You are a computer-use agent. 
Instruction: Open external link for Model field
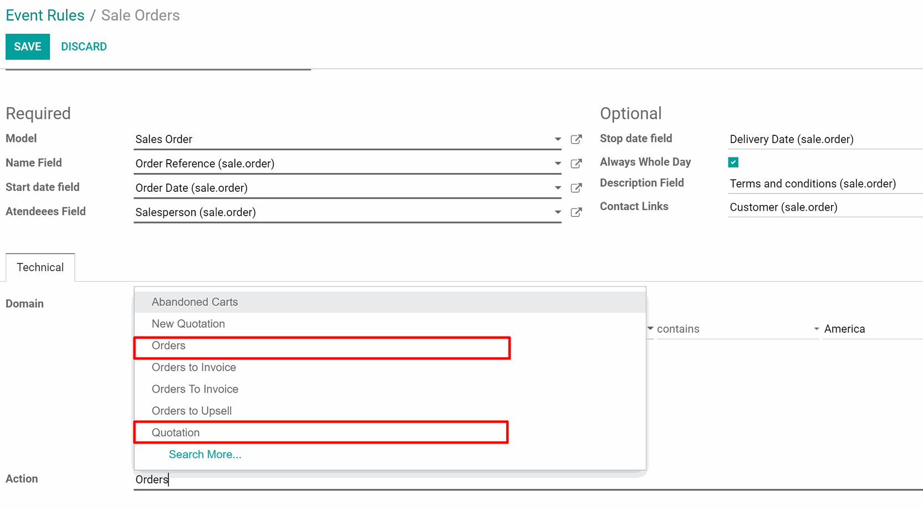(x=576, y=139)
